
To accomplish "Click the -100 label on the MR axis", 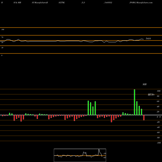I will point(159,143).
